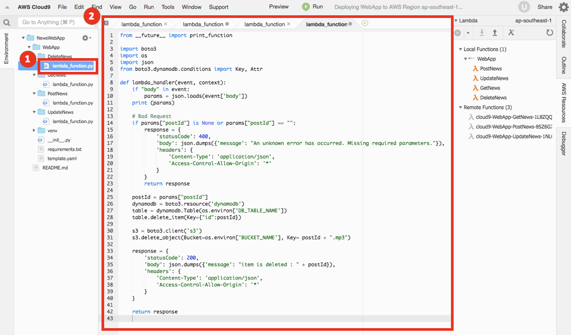The height and width of the screenshot is (335, 571).
Task: Open the editor tab list icon
Action: click(106, 23)
